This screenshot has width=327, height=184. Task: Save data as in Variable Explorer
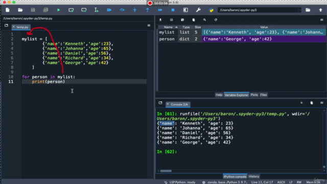[x=182, y=20]
